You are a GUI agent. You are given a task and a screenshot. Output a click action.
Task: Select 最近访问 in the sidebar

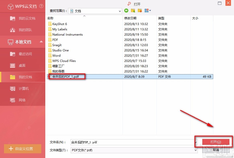click(23, 54)
